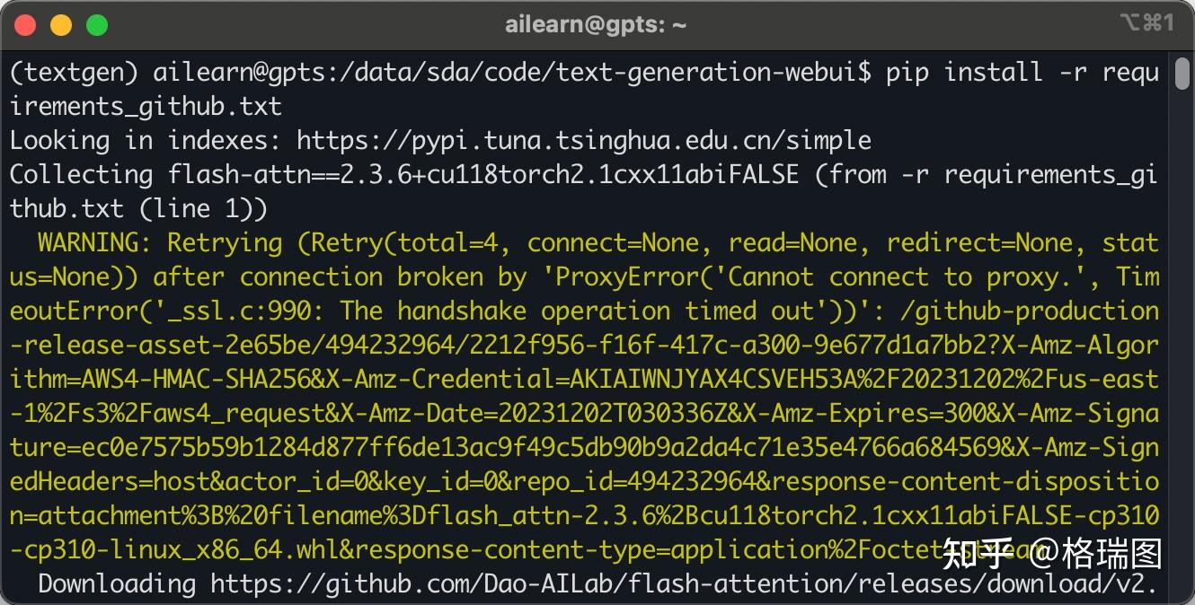Click the green fullscreen window button

[x=96, y=24]
